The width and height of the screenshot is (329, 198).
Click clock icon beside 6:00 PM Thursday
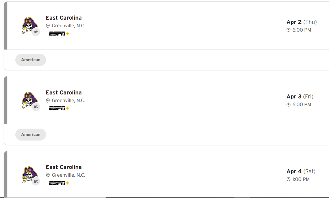[x=289, y=30]
